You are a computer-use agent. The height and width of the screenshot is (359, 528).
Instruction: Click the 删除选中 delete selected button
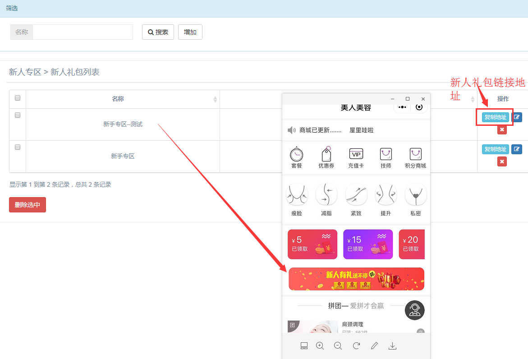(28, 205)
